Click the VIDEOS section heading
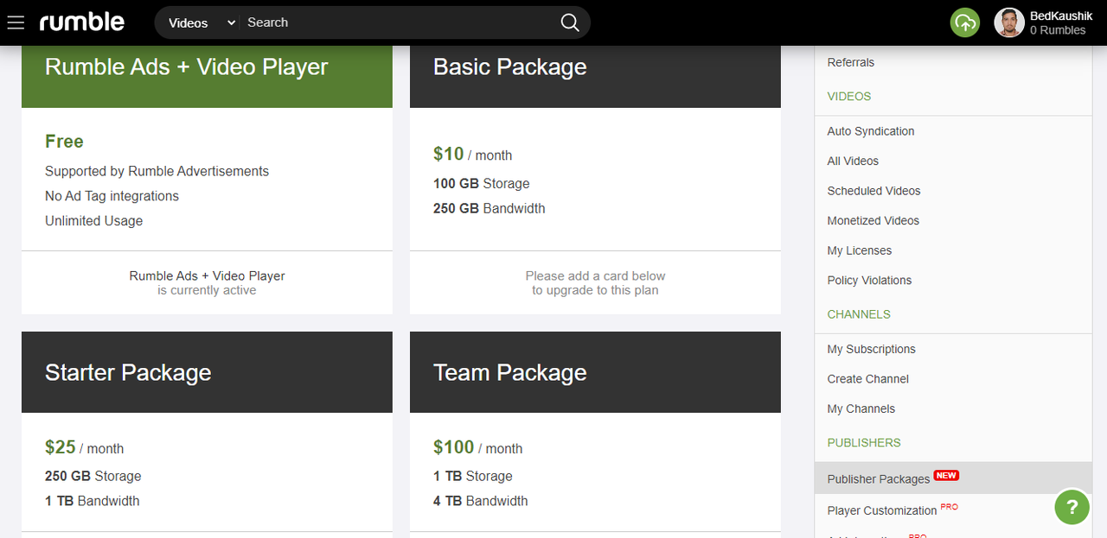Viewport: 1107px width, 538px height. pyautogui.click(x=849, y=96)
